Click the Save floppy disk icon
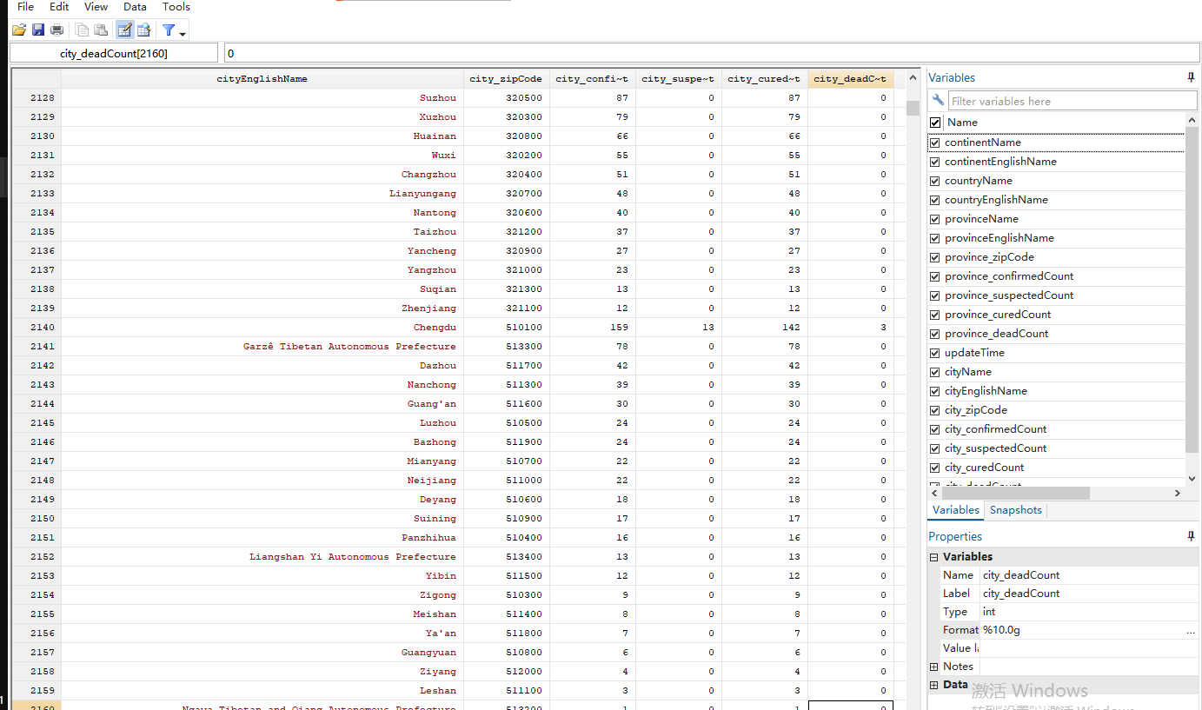This screenshot has width=1202, height=710. pyautogui.click(x=38, y=30)
